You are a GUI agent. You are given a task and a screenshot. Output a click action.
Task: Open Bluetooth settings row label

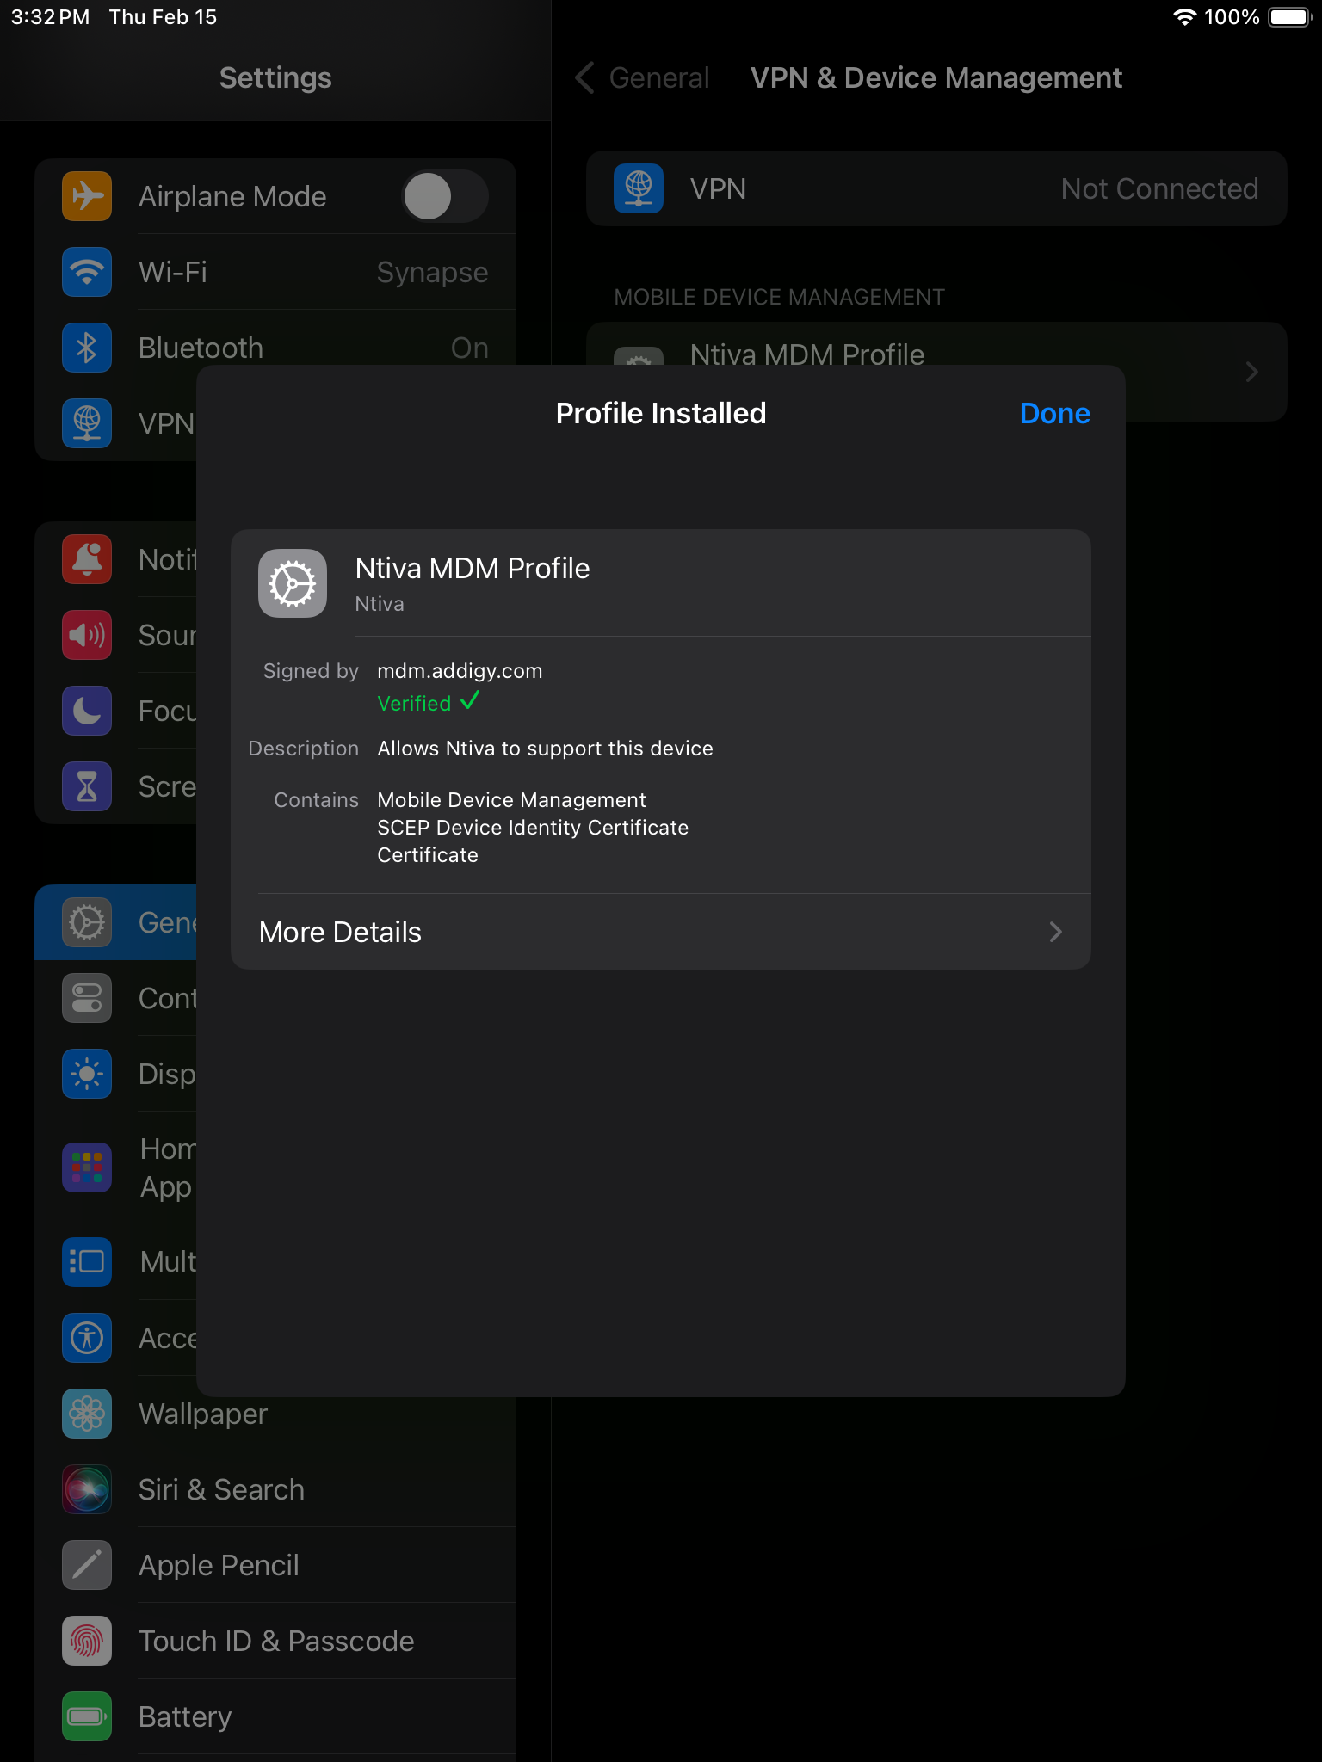[x=201, y=348]
